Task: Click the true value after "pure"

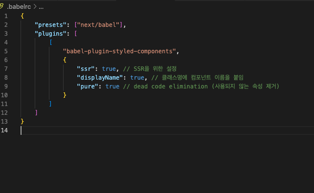Action: click(x=112, y=86)
